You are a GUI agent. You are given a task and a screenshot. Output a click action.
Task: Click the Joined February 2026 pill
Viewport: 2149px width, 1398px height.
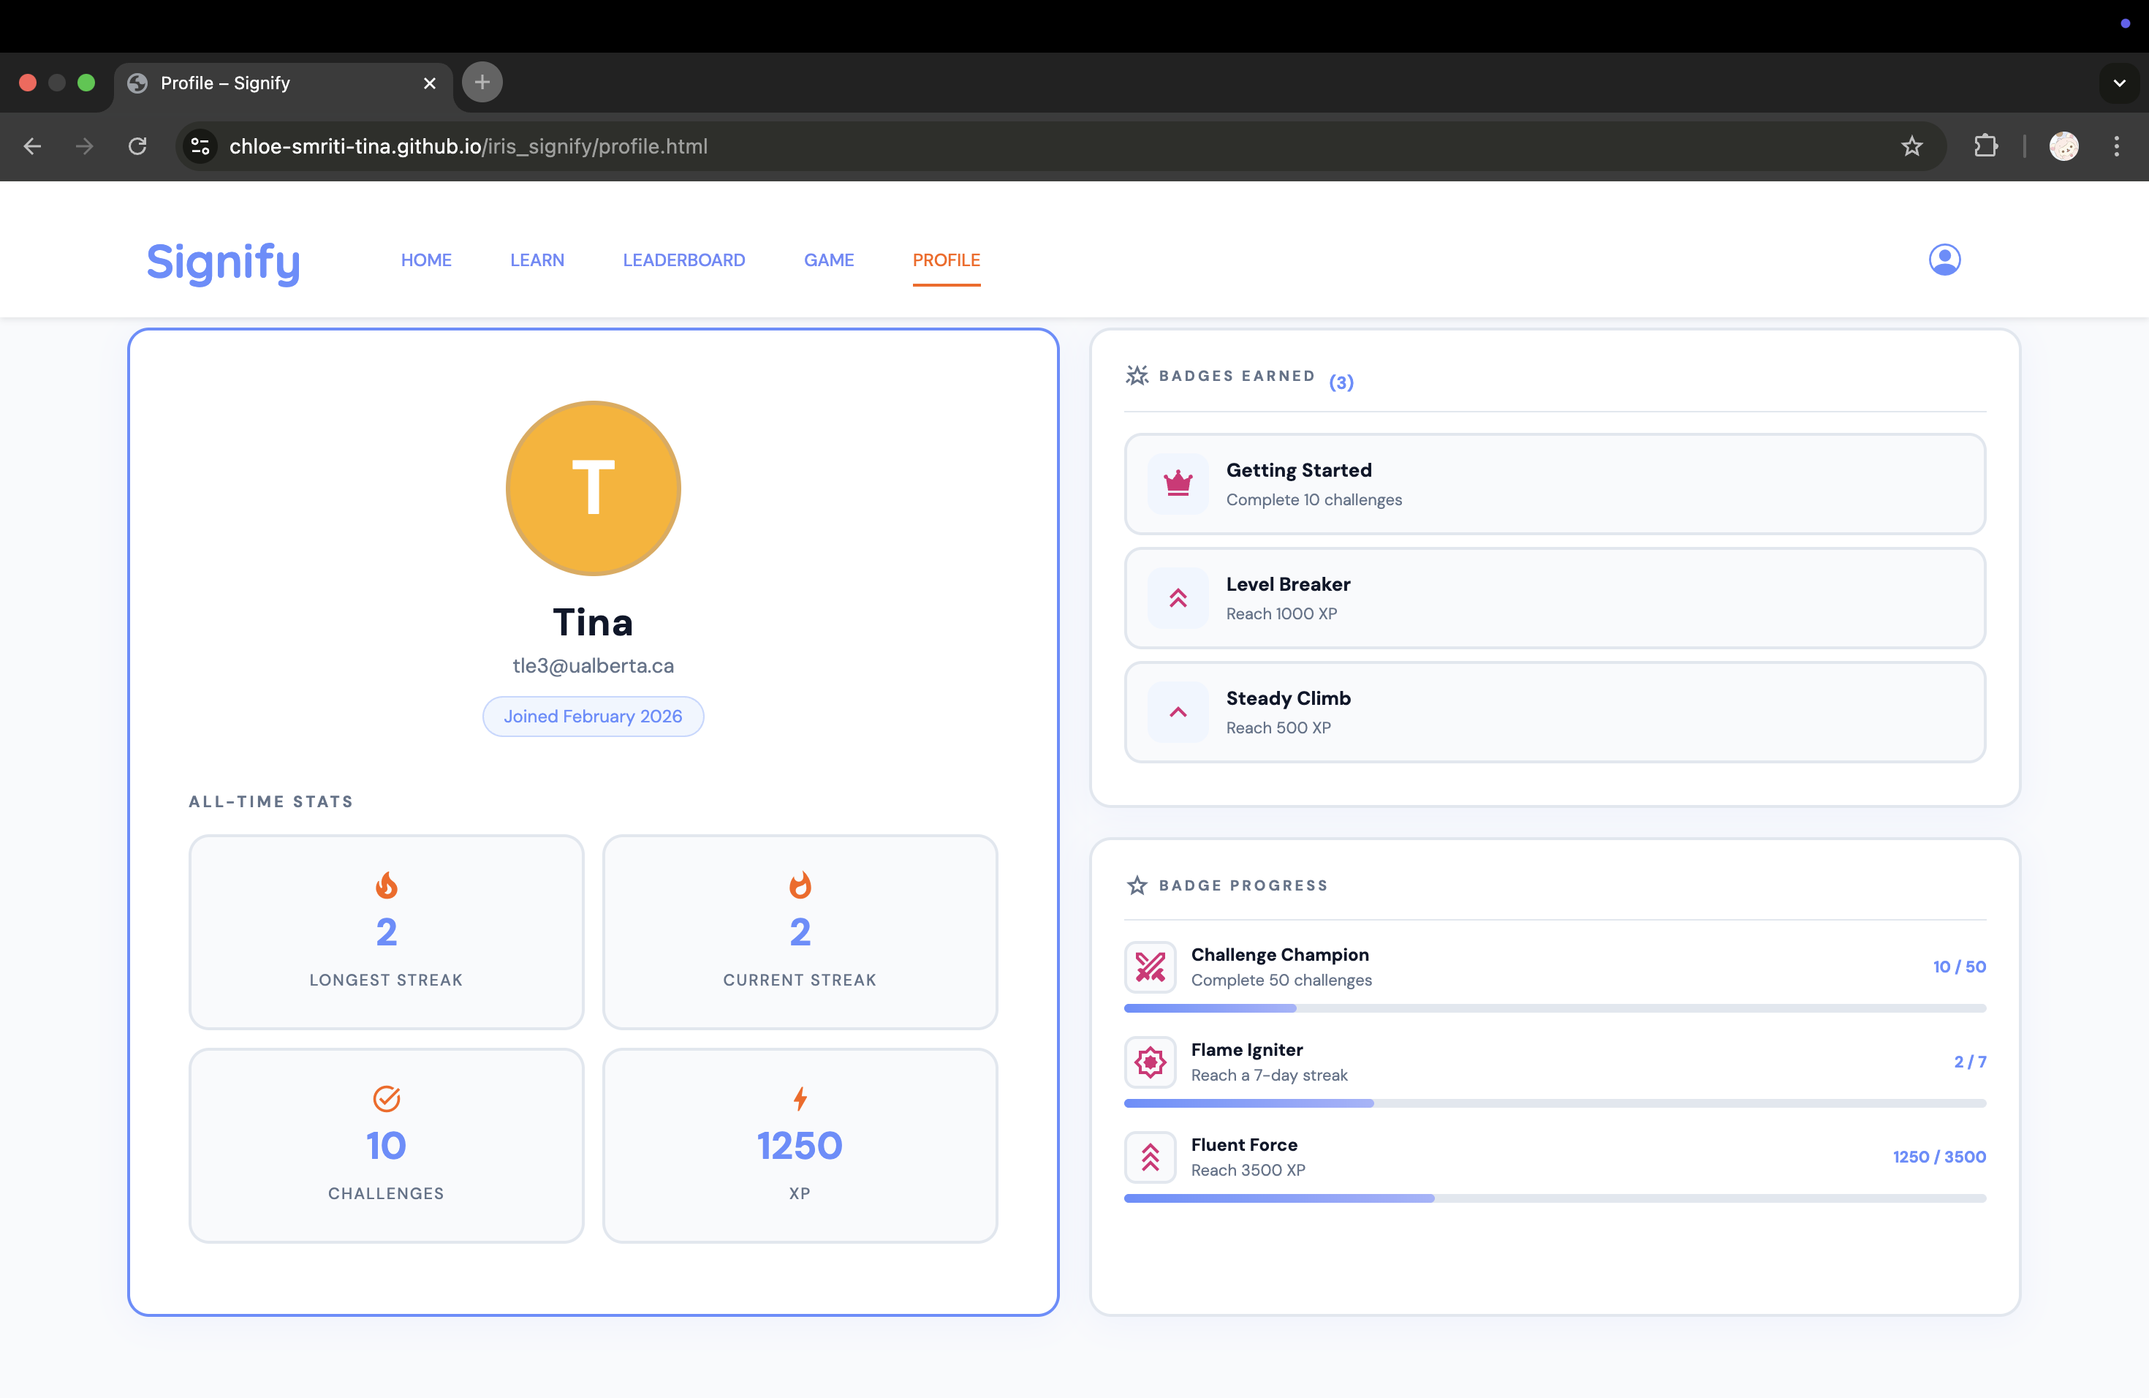click(592, 716)
